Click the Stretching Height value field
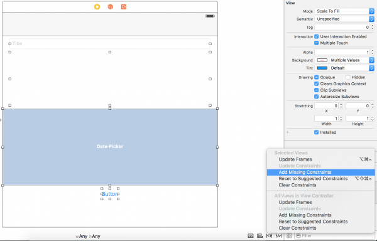Viewport: 377px width, 241px height. pyautogui.click(x=358, y=119)
